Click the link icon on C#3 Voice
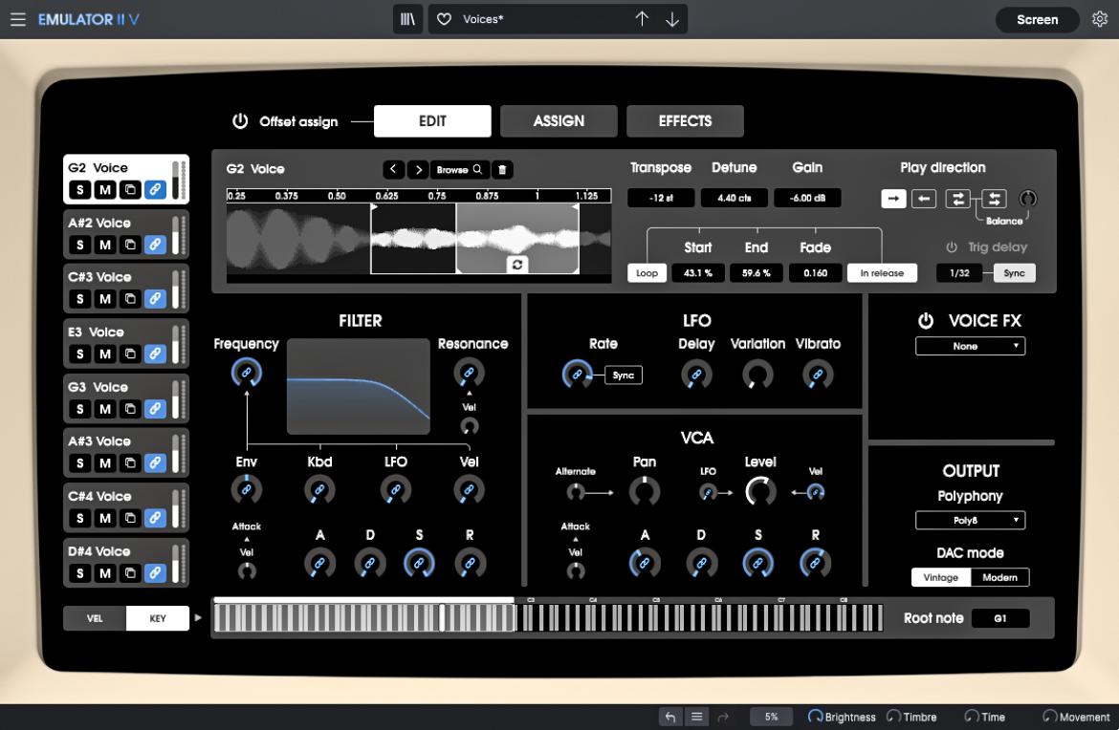Image resolution: width=1119 pixels, height=730 pixels. [155, 299]
